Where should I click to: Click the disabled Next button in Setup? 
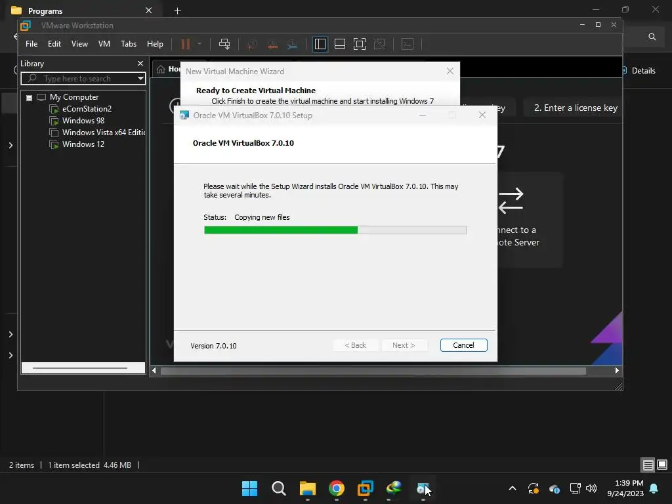[x=404, y=345]
